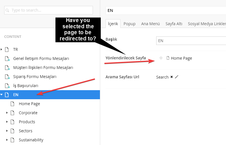Click the Sectors document icon

pos(12,131)
